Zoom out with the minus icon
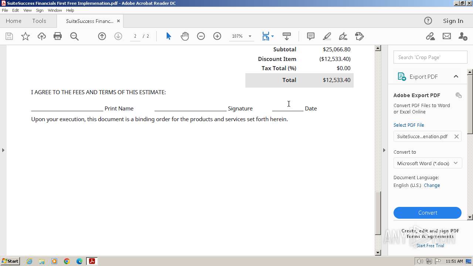473x266 pixels. coord(201,36)
